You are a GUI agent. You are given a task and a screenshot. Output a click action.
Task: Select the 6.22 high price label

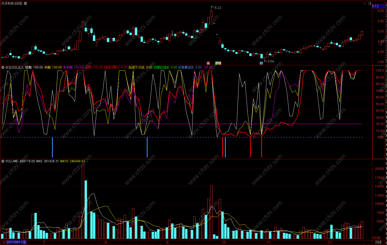(x=218, y=8)
